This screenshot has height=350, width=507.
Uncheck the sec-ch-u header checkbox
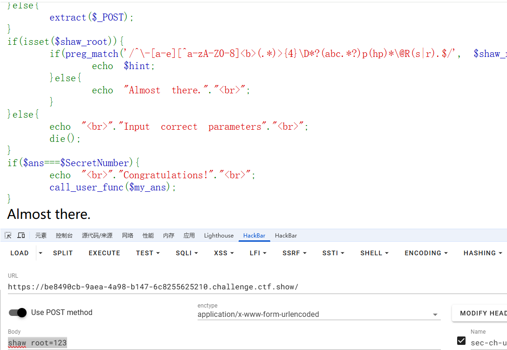[x=461, y=341]
